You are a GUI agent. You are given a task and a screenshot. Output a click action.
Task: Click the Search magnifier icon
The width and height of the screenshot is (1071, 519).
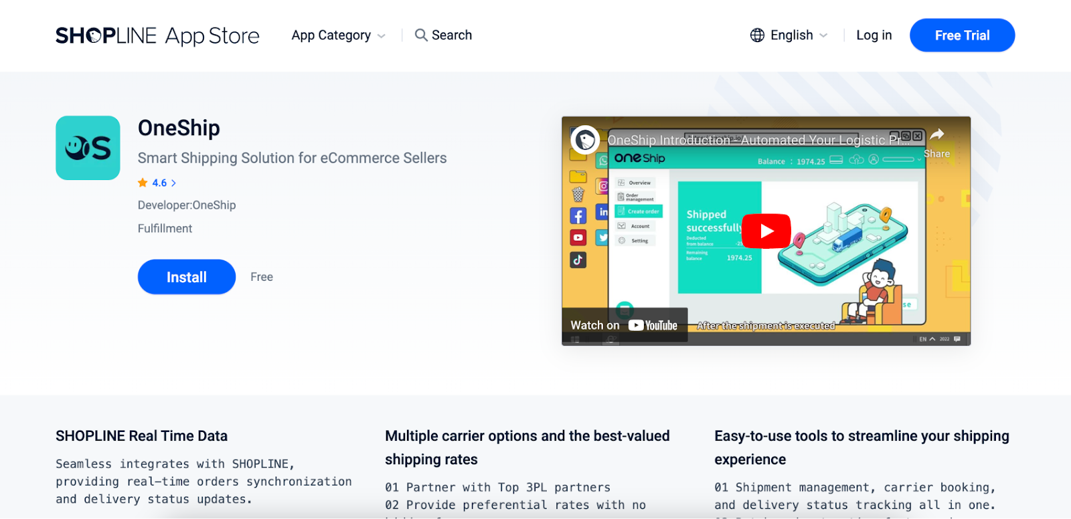[x=421, y=35]
